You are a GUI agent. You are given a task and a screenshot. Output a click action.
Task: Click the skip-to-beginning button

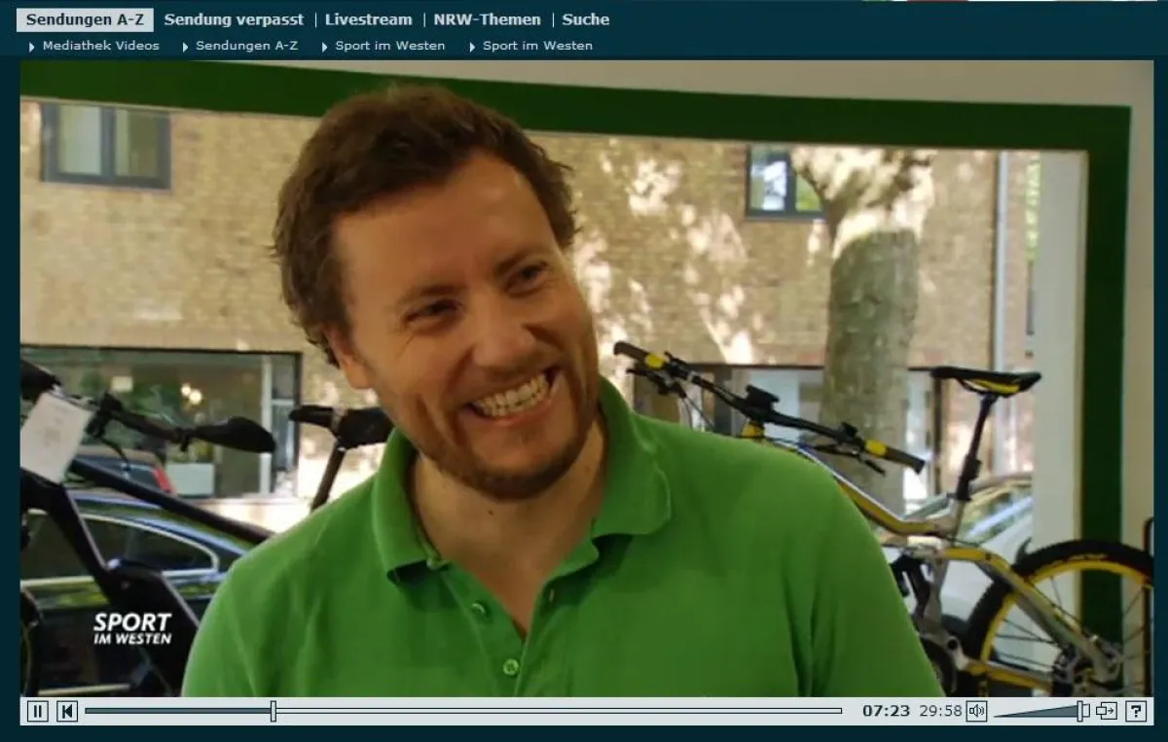[x=66, y=711]
